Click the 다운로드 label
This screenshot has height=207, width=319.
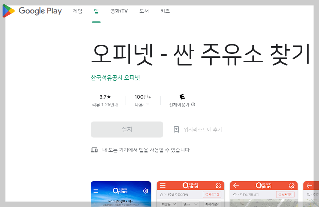pyautogui.click(x=143, y=105)
